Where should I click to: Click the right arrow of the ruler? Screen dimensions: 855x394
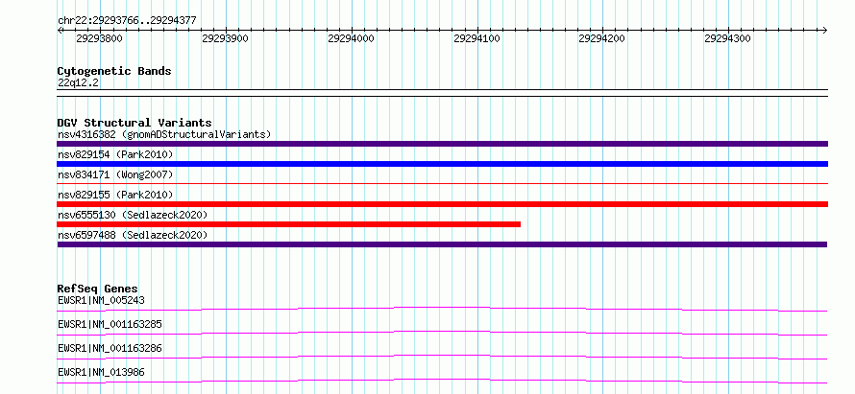coord(825,30)
